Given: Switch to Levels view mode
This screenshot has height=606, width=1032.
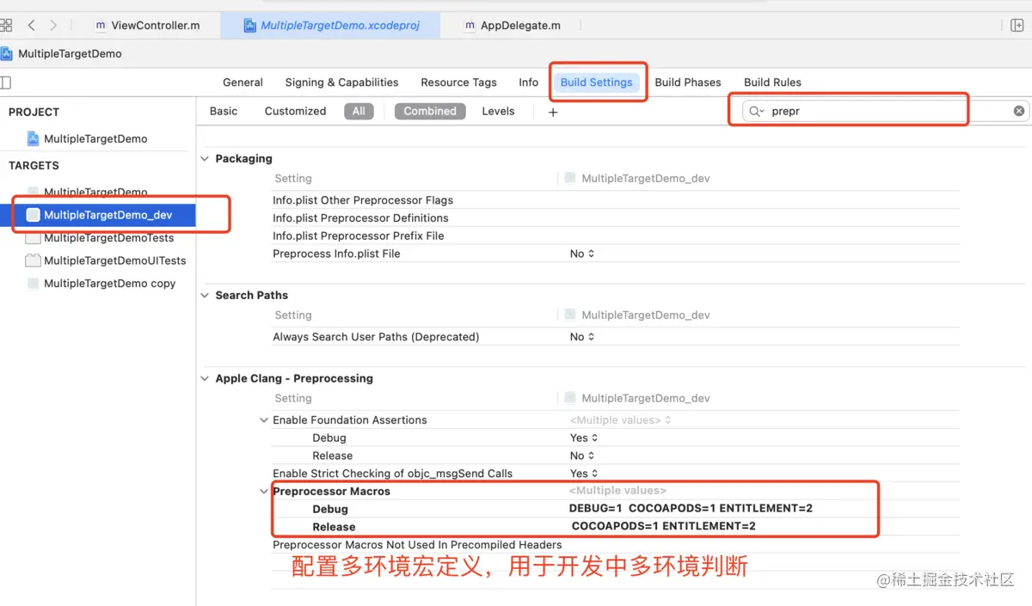Looking at the screenshot, I should click(x=498, y=111).
